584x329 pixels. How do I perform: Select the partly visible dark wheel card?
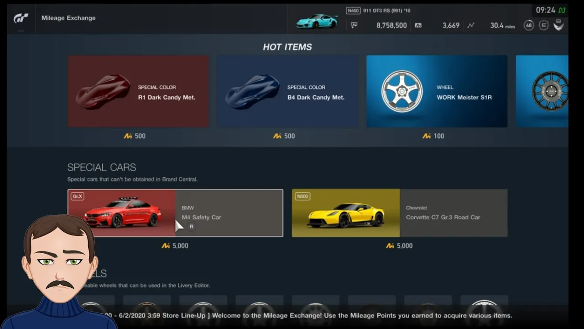pyautogui.click(x=542, y=91)
